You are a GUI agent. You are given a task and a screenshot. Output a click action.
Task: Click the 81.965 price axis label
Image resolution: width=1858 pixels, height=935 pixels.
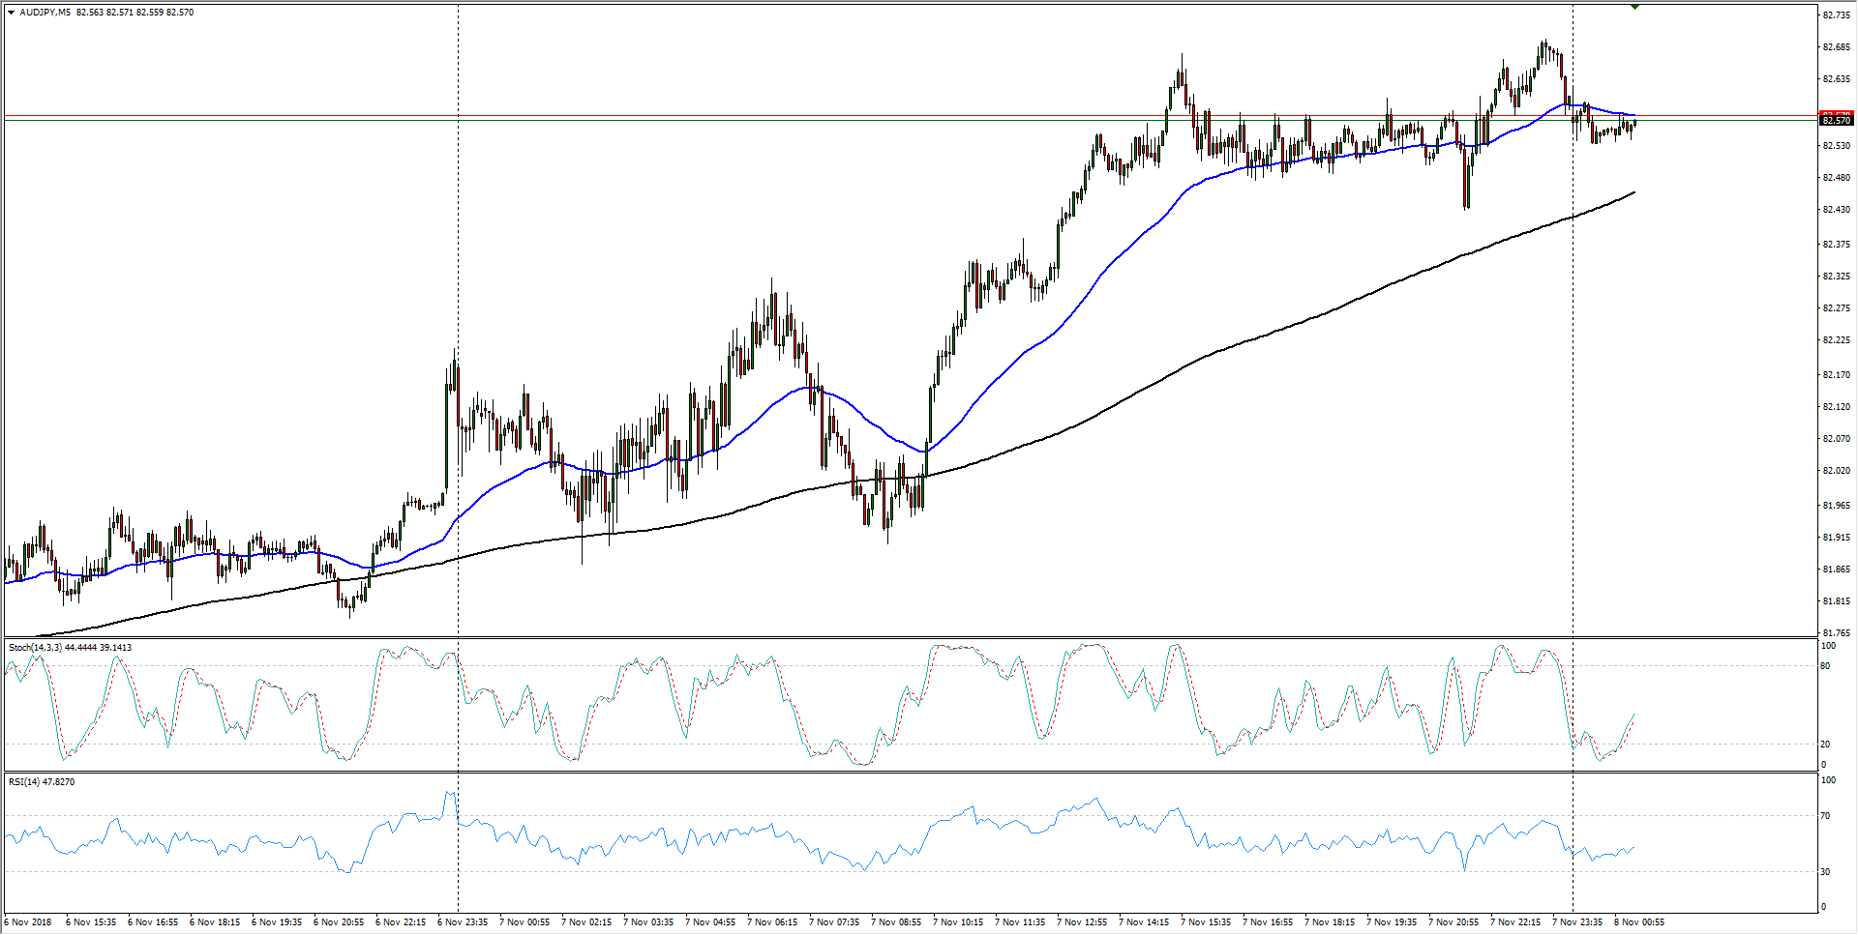[x=1836, y=506]
